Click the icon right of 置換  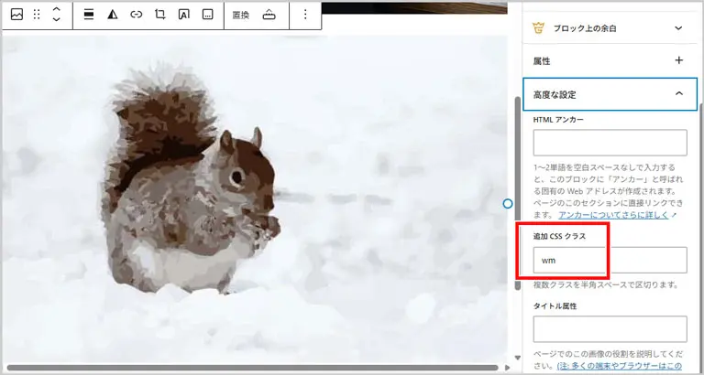[x=269, y=15]
